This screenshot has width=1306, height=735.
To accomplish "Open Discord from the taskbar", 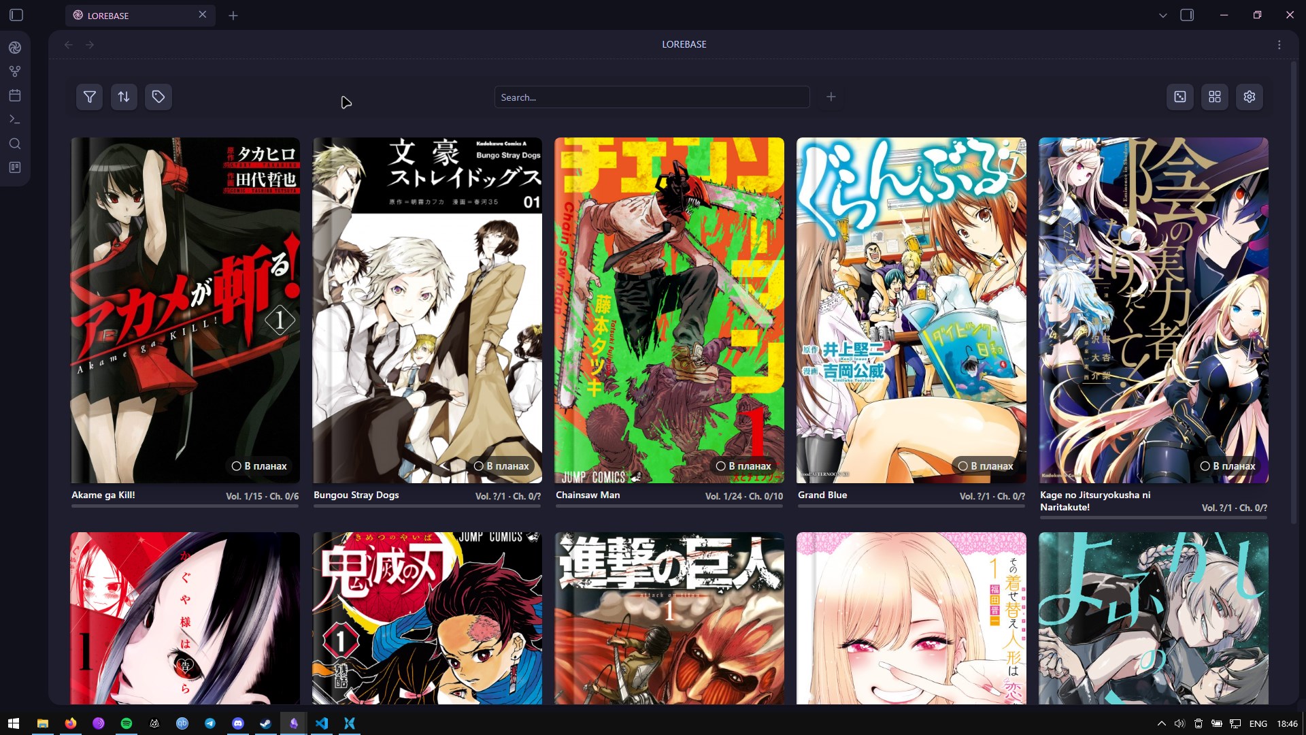I will 238,723.
